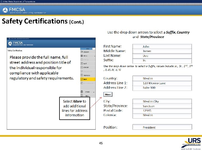Screen dimensions: 202x151
Task: Click the LOGOUT icon in the sidebar
Action: click(82, 52)
